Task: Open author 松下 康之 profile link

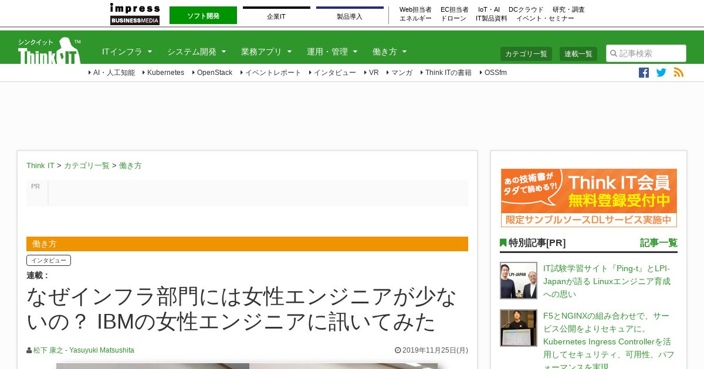Action: click(x=84, y=350)
